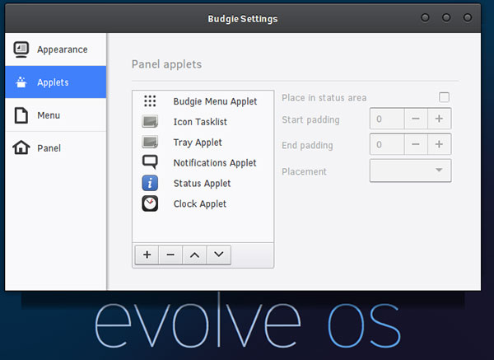Click the Tray Applet icon
Image resolution: width=494 pixels, height=360 pixels.
(150, 142)
